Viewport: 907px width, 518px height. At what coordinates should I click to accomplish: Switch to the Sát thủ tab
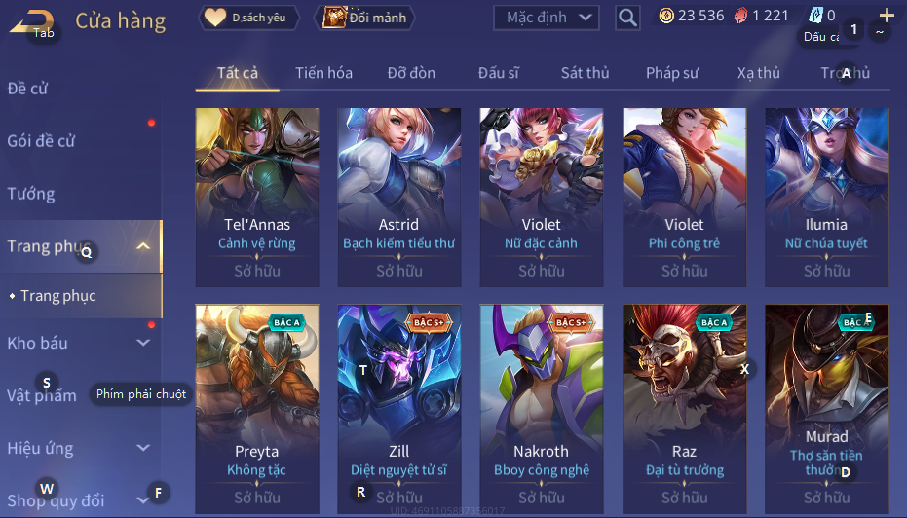585,73
